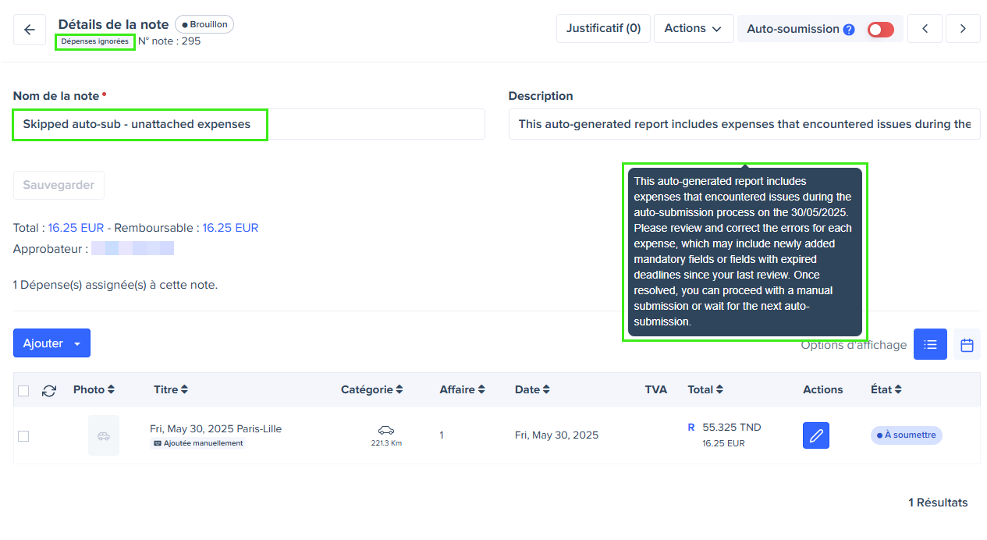The height and width of the screenshot is (540, 987).
Task: Open the auto-soumission help question mark
Action: click(849, 30)
